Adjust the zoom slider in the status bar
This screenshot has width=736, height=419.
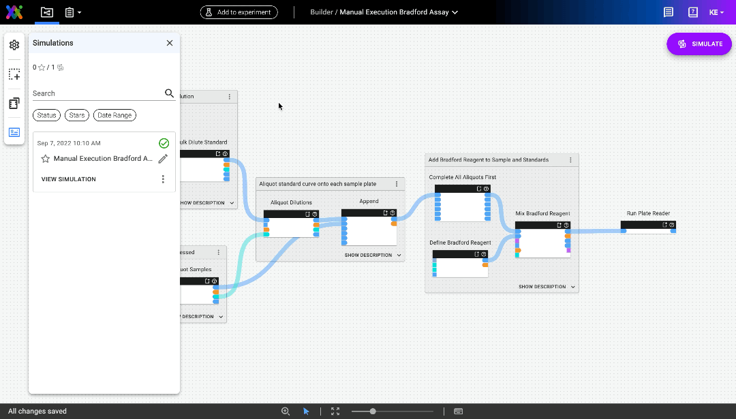click(372, 411)
